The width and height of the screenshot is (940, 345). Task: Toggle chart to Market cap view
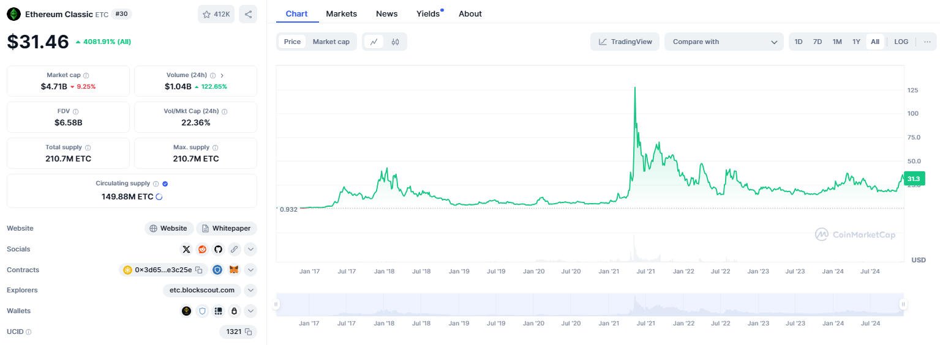pyautogui.click(x=331, y=42)
